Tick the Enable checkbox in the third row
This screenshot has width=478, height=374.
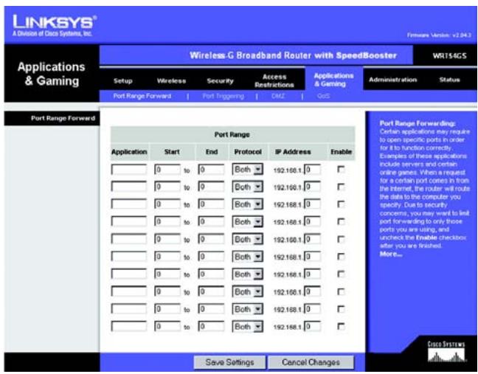coord(341,204)
